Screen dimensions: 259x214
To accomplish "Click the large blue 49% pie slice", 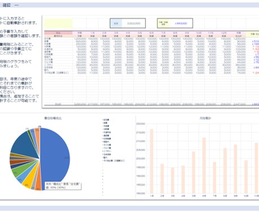I will coord(55,158).
